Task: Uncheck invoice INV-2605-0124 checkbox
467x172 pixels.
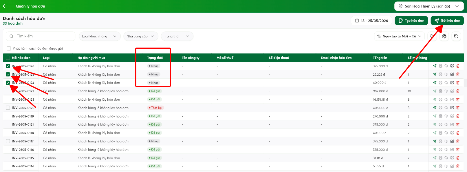Action: [x=8, y=83]
